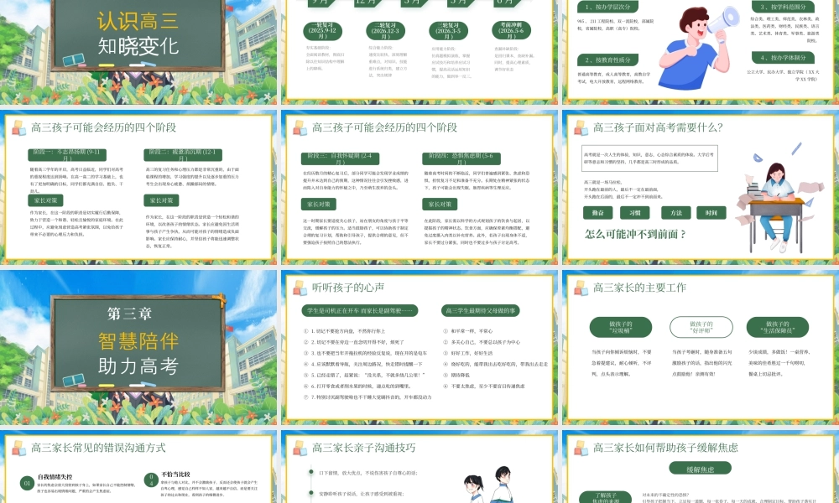This screenshot has height=503, width=839.
Task: Click the '认识高三' yellow text on the chalkboard
Action: tap(138, 22)
